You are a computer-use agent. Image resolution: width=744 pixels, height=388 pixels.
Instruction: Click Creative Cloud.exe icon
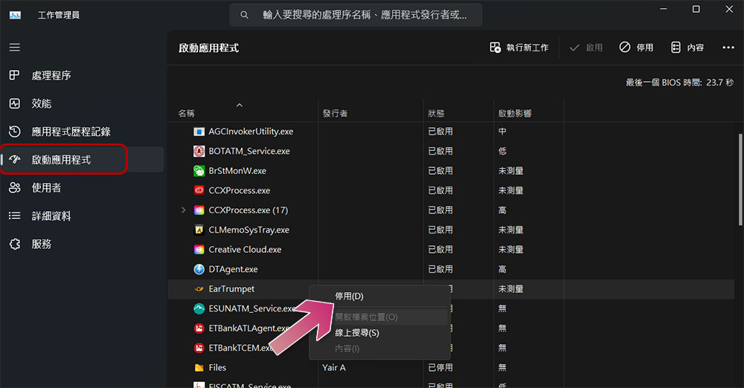199,250
